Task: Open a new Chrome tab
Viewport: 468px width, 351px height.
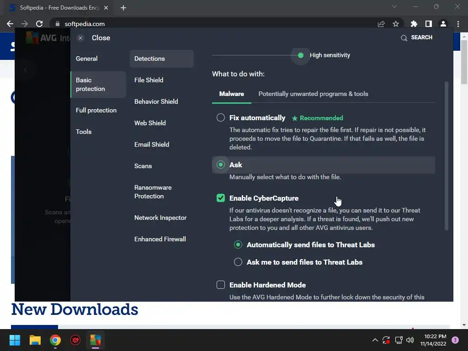Action: (123, 8)
